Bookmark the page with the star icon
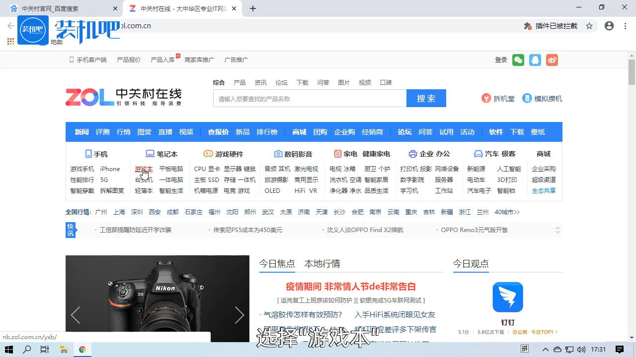The height and width of the screenshot is (357, 636). point(589,25)
